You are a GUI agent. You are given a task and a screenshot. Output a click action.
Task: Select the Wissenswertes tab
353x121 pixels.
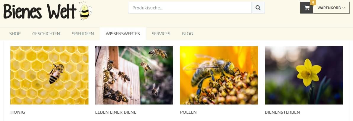point(123,34)
